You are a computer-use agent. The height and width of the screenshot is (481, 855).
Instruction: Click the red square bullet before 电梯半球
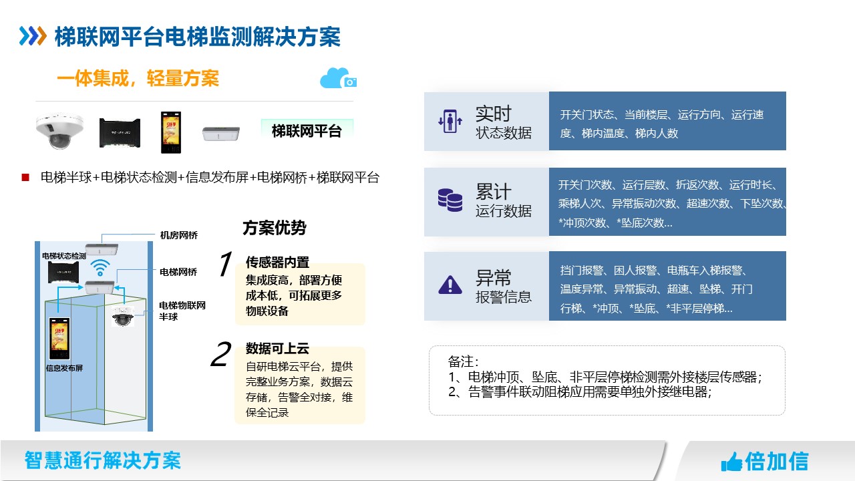point(26,178)
